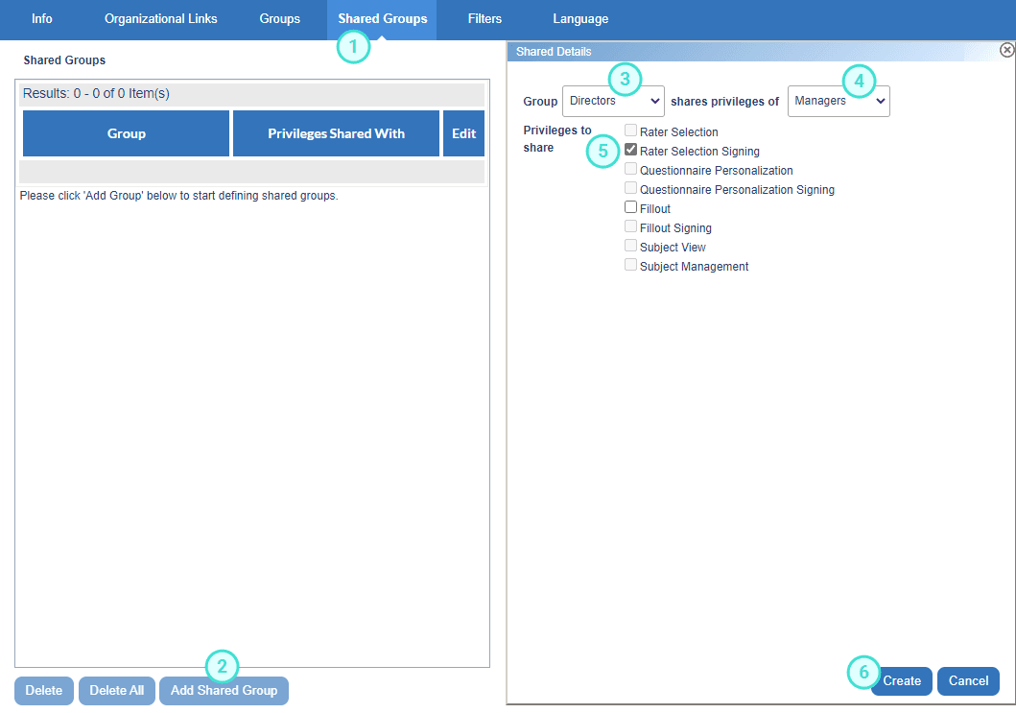This screenshot has height=713, width=1016.
Task: Tick Questionnaire Personalization Signing checkbox
Action: pos(630,188)
